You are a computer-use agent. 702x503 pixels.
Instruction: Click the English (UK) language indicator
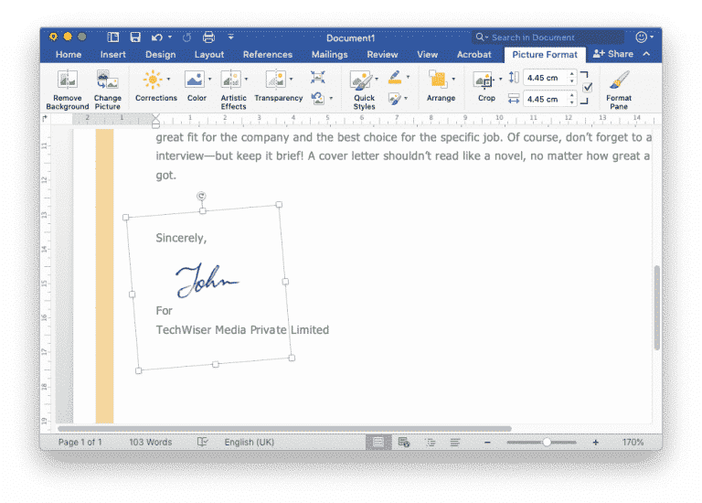pyautogui.click(x=250, y=442)
